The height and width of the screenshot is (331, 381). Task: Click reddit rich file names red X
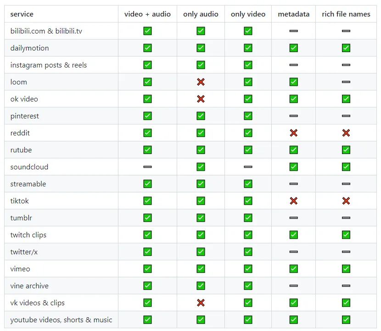coord(346,133)
